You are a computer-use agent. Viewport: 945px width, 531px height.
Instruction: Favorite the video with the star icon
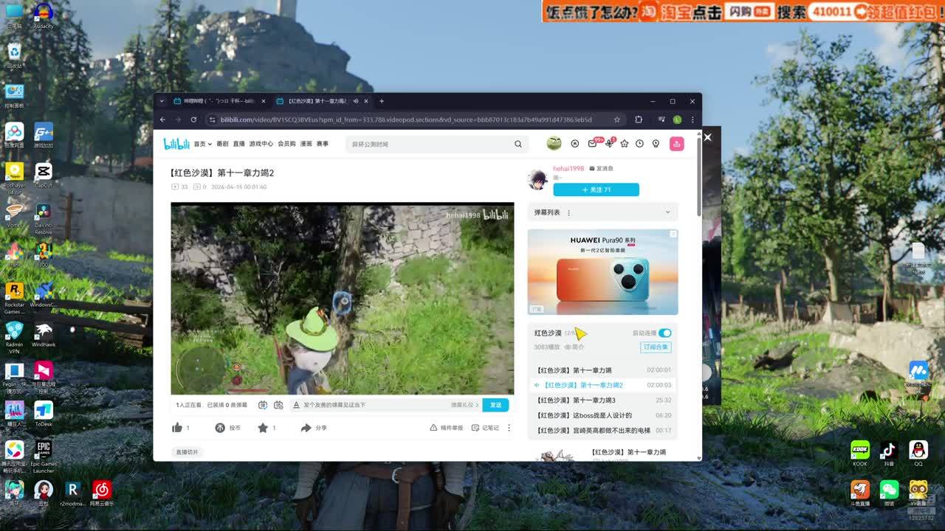263,428
